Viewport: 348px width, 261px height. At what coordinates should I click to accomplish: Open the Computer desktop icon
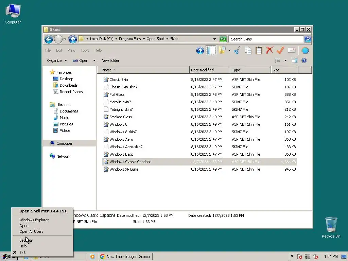click(x=13, y=14)
